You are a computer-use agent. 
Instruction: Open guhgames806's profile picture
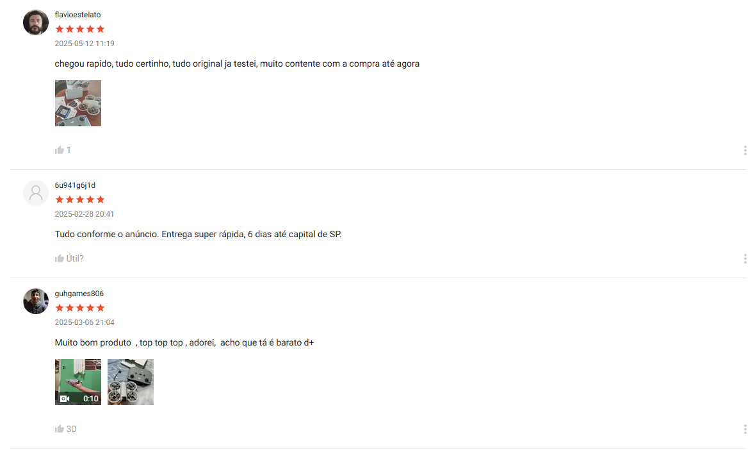pyautogui.click(x=36, y=301)
